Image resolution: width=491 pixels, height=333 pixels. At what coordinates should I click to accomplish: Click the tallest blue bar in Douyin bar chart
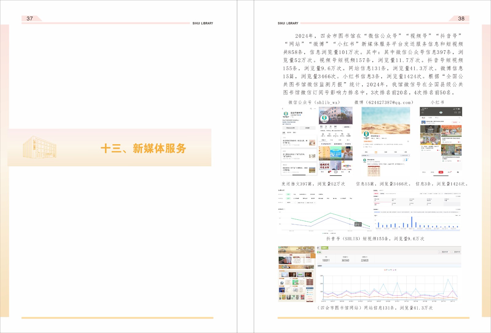pyautogui.click(x=412, y=222)
